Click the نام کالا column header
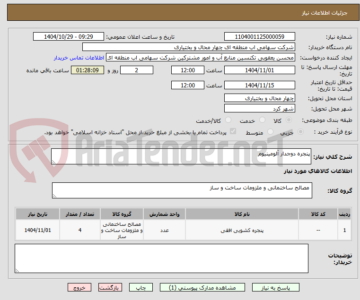Image resolution: width=360 pixels, height=300 pixels. pos(242,214)
